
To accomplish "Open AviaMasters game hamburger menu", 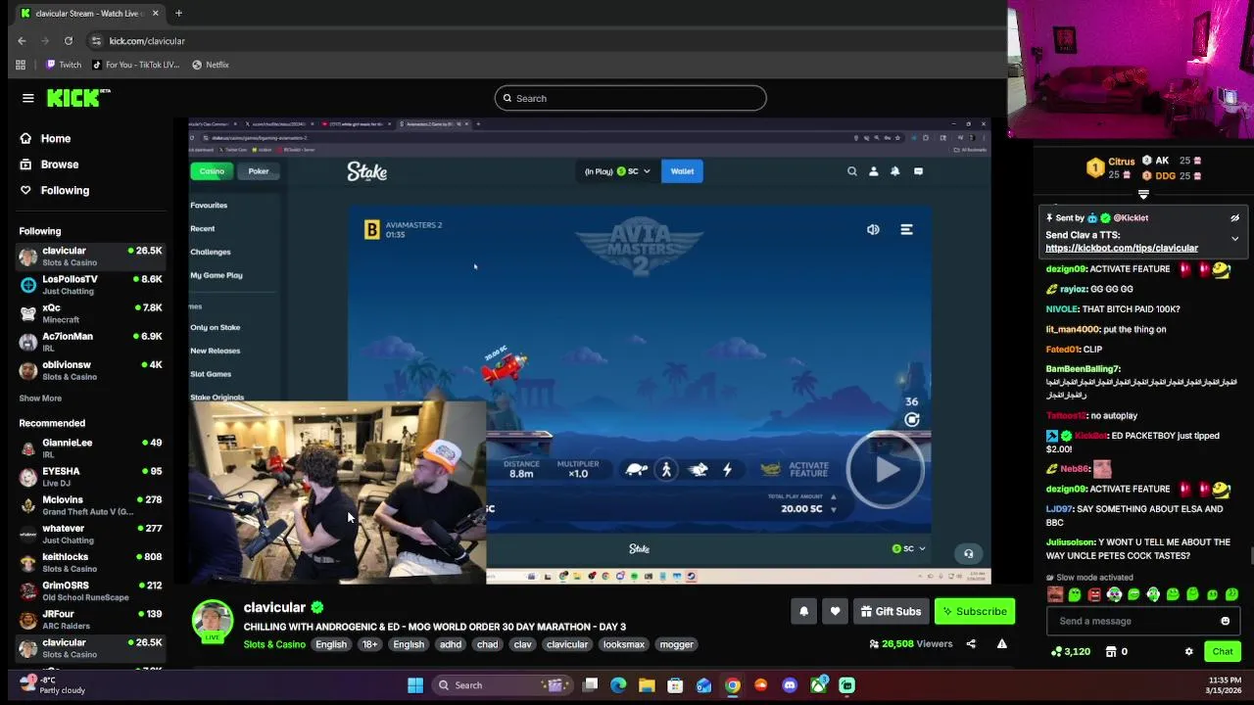I will (x=906, y=229).
